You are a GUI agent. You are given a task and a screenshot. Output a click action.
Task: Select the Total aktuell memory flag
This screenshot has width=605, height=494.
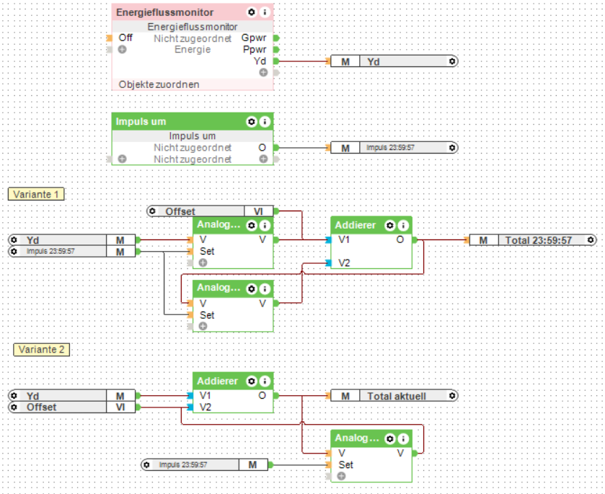(x=394, y=396)
